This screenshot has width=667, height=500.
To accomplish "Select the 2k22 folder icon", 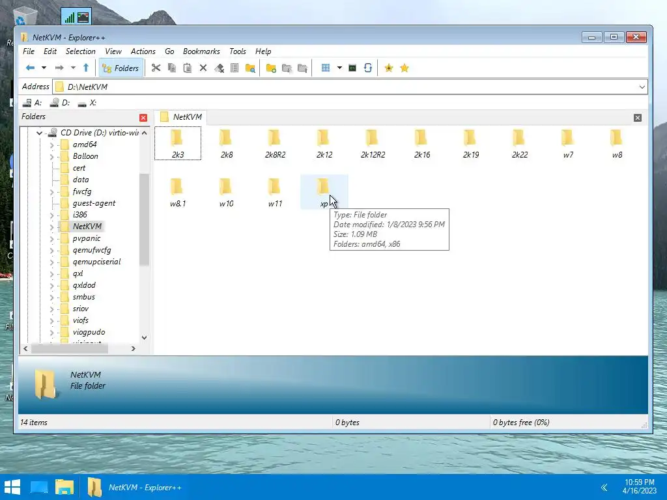I will tap(519, 144).
